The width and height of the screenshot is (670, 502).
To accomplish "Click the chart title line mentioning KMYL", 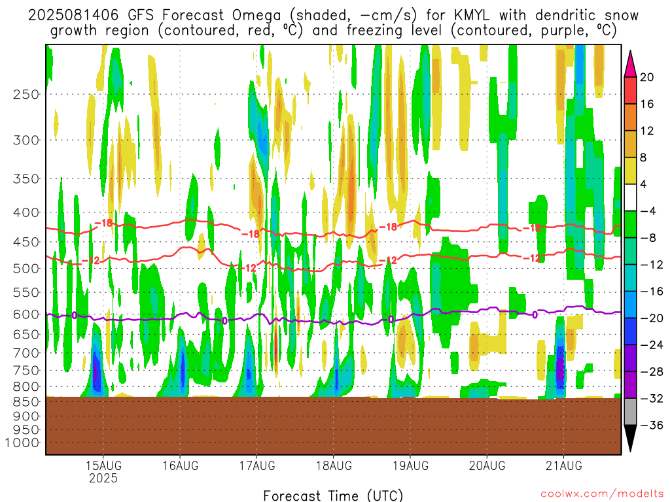I will (333, 15).
